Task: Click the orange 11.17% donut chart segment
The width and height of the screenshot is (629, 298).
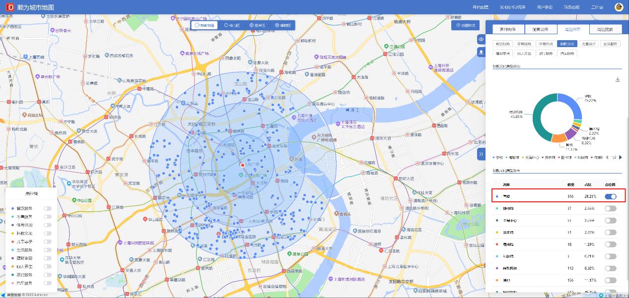Action: click(x=558, y=138)
